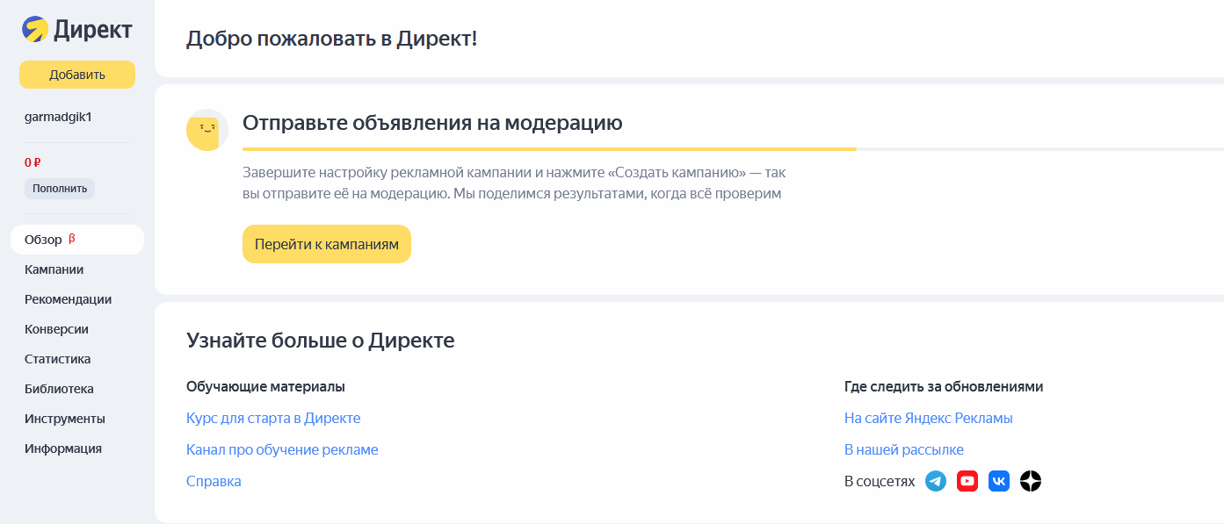Open Библиотека in the sidebar
This screenshot has height=524, width=1224.
pyautogui.click(x=59, y=389)
